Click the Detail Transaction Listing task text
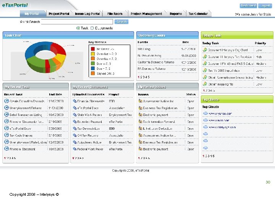This screenshot has width=275, height=206. [x=26, y=115]
